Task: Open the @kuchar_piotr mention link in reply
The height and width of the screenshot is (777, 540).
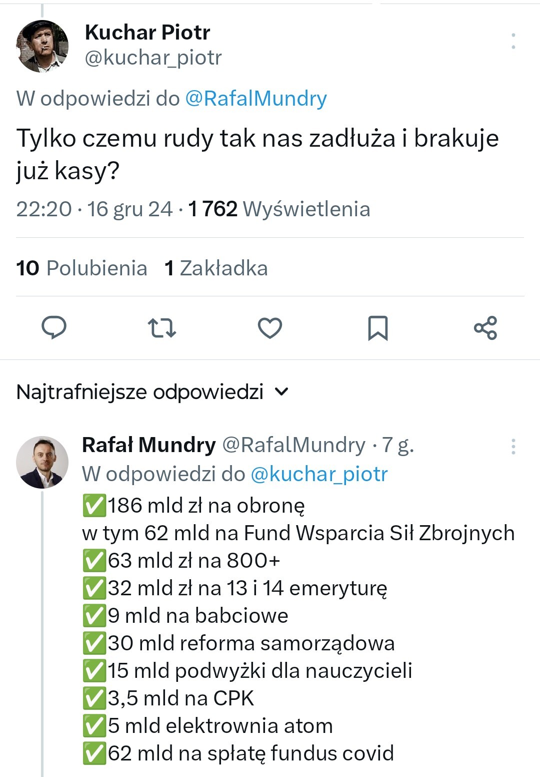Action: click(319, 474)
